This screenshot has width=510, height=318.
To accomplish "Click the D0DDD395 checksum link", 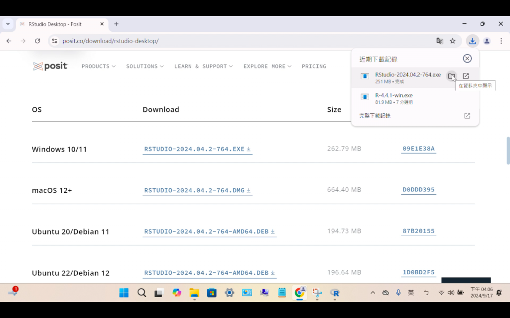I will coord(418,190).
